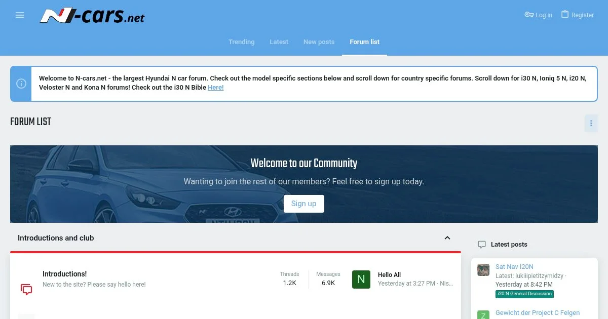Click the 'Welcome to our Community' heading
This screenshot has height=319, width=608.
point(304,164)
